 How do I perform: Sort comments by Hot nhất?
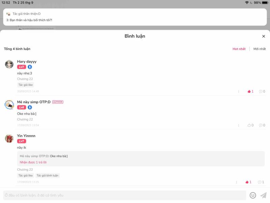pos(239,49)
